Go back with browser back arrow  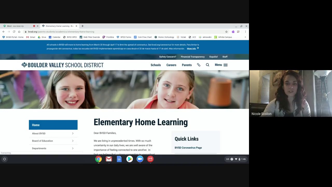click(x=4, y=32)
